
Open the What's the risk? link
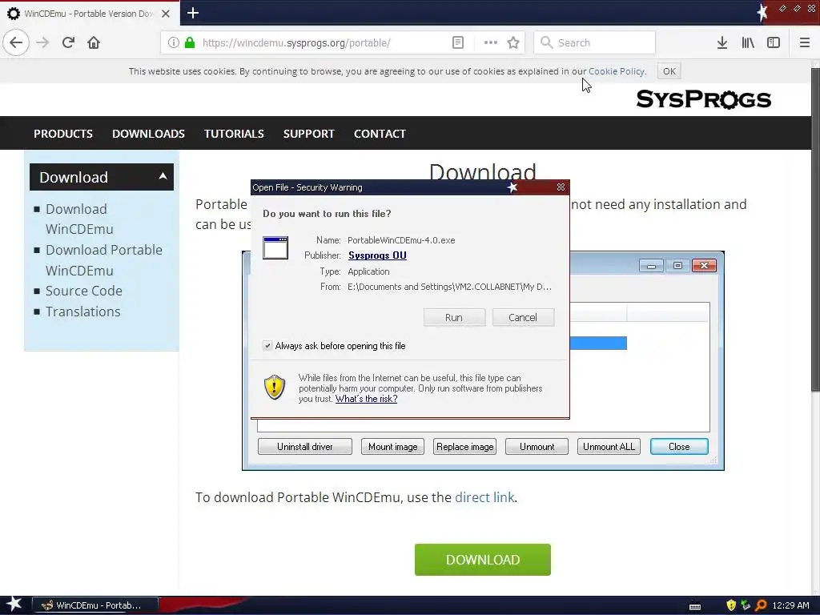coord(366,399)
